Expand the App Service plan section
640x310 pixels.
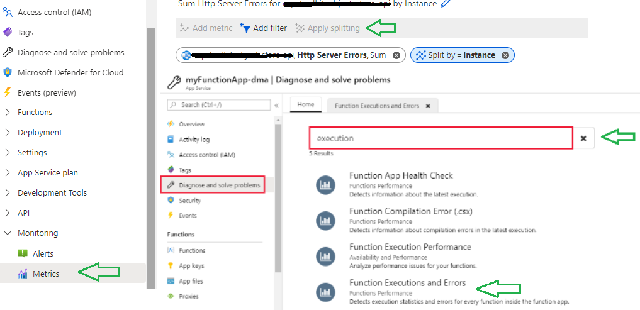click(8, 172)
